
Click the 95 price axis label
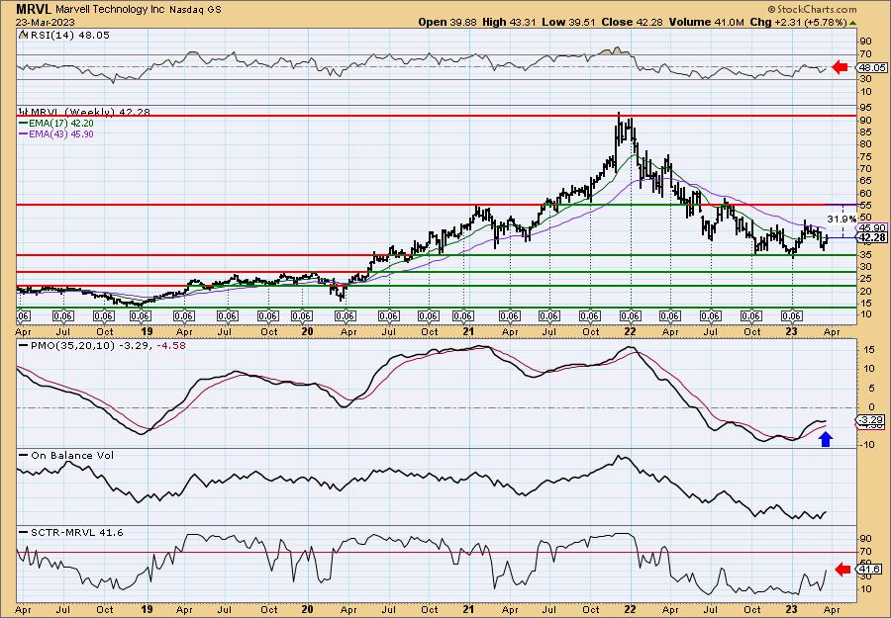click(x=867, y=107)
